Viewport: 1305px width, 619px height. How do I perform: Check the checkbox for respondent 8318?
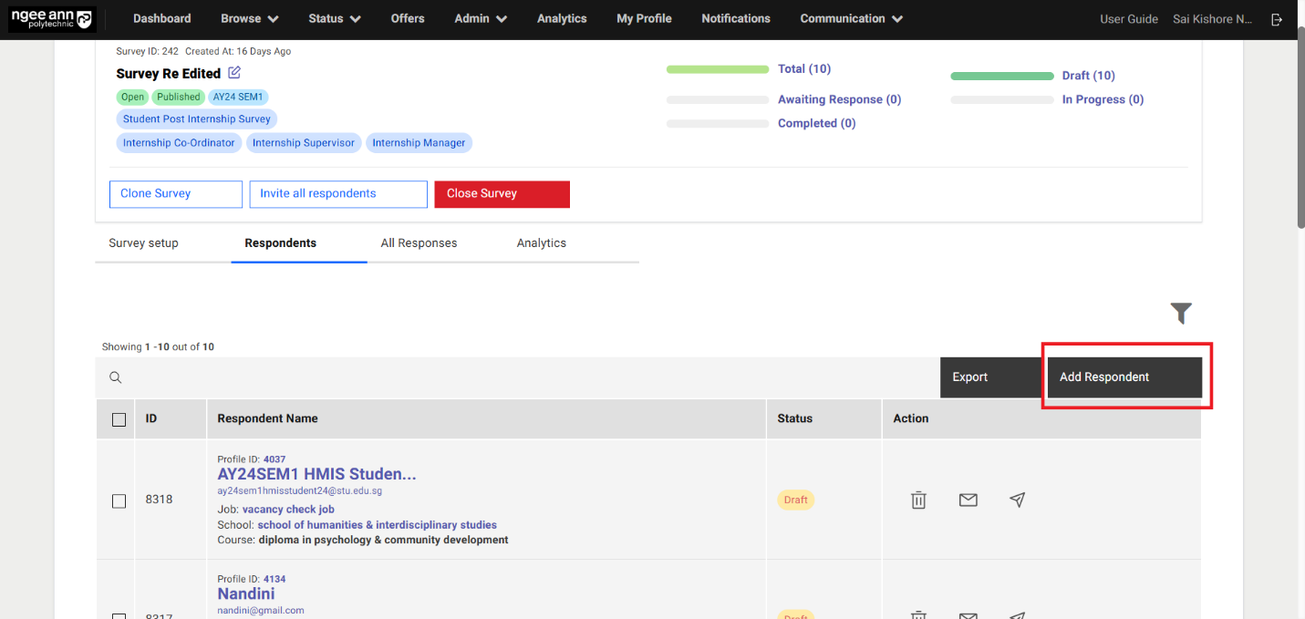119,500
